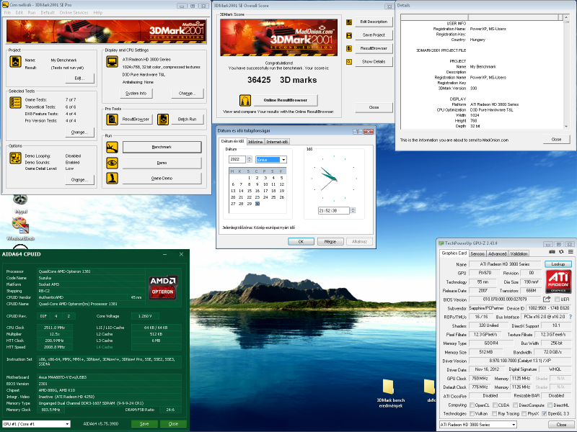
Task: Click the System Info button
Action: click(136, 94)
